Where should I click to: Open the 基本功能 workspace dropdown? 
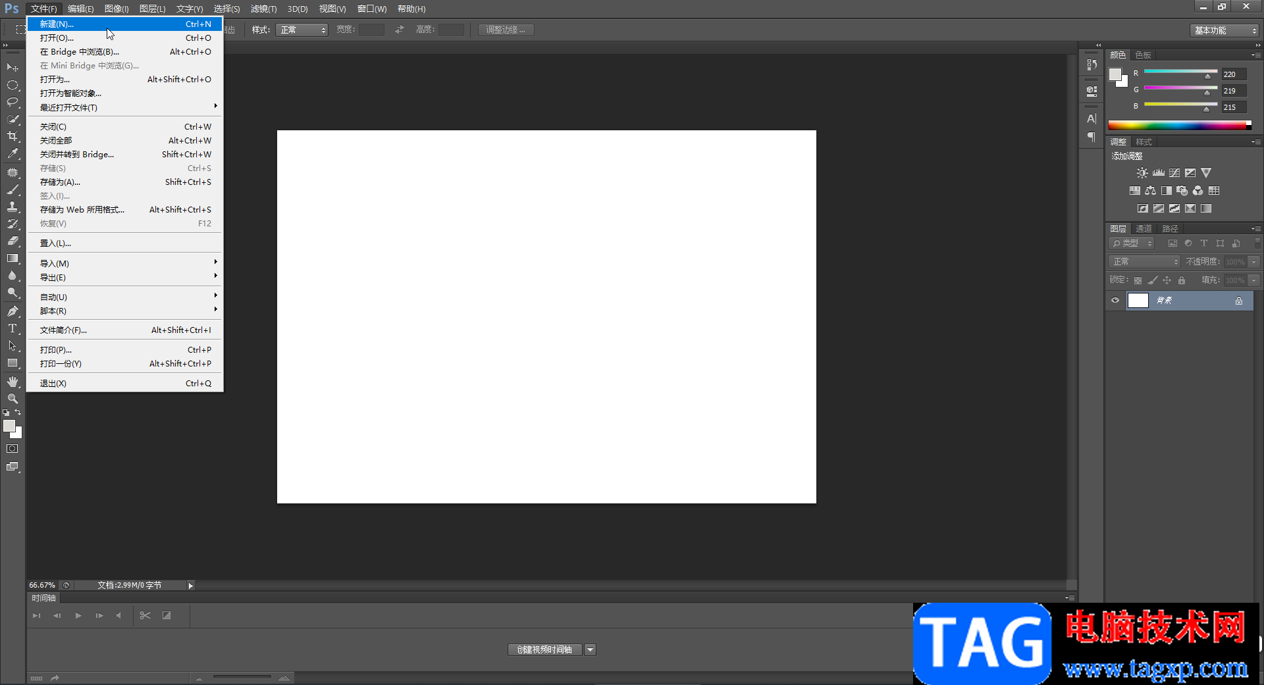coord(1224,30)
